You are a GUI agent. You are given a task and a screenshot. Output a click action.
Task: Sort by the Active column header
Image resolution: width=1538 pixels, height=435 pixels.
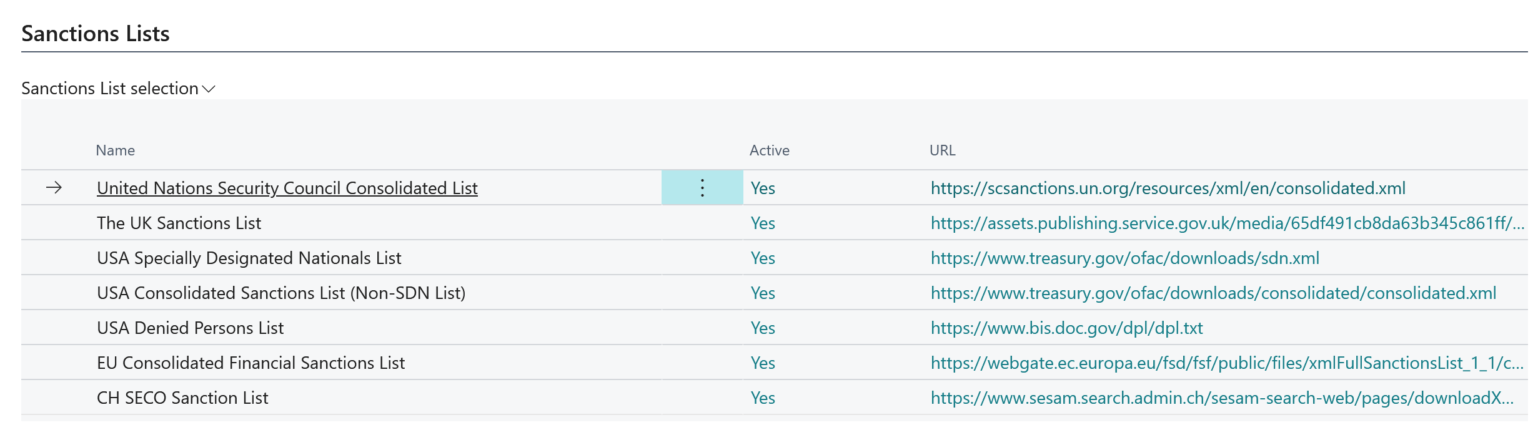point(770,150)
